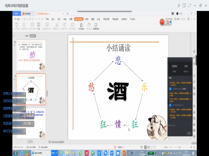Open phone remote control (手机遥控)
Screen dimensions: 209x156
point(81,26)
